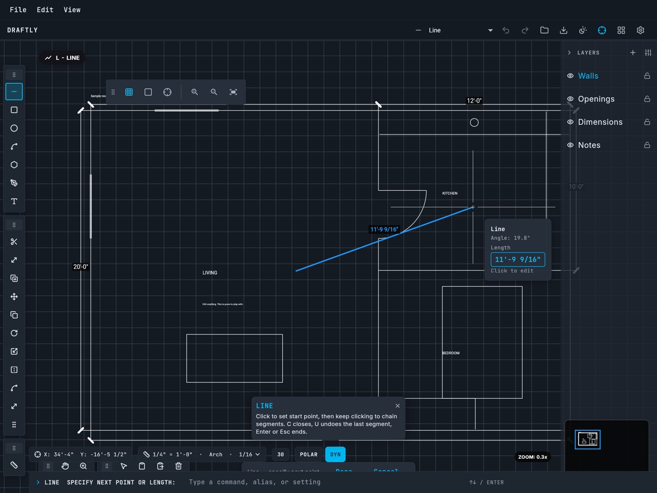This screenshot has height=493, width=657.
Task: Toggle the theme moon icon
Action: point(583,30)
